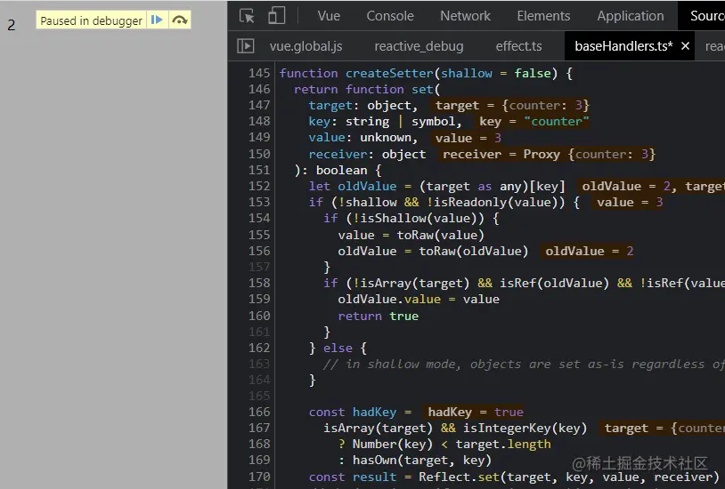Viewport: 725px width, 489px height.
Task: Click the 'Paused in debugger' label
Action: [91, 20]
